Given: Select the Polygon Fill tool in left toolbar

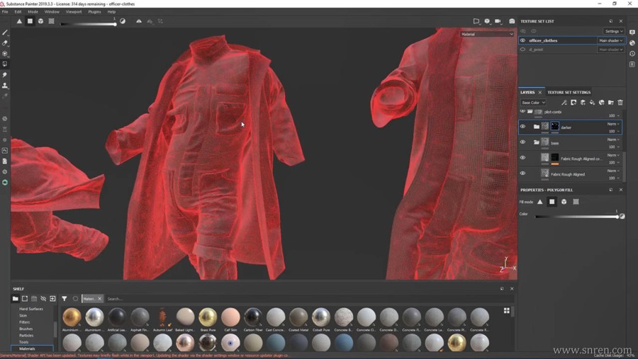Looking at the screenshot, I should coord(5,64).
